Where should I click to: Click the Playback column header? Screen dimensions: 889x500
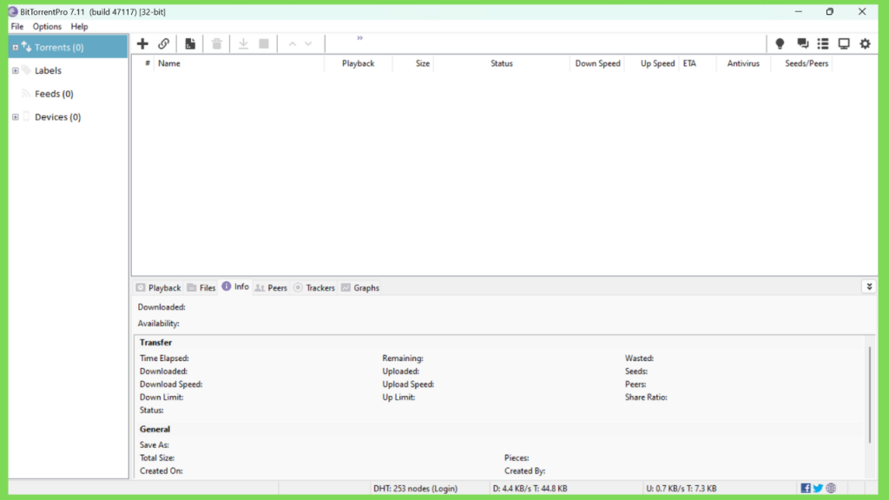pos(359,63)
